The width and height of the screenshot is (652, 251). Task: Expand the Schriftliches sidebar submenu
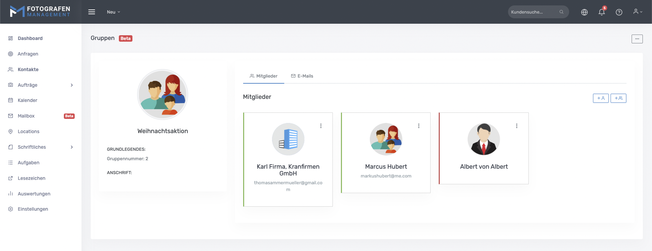tap(72, 147)
